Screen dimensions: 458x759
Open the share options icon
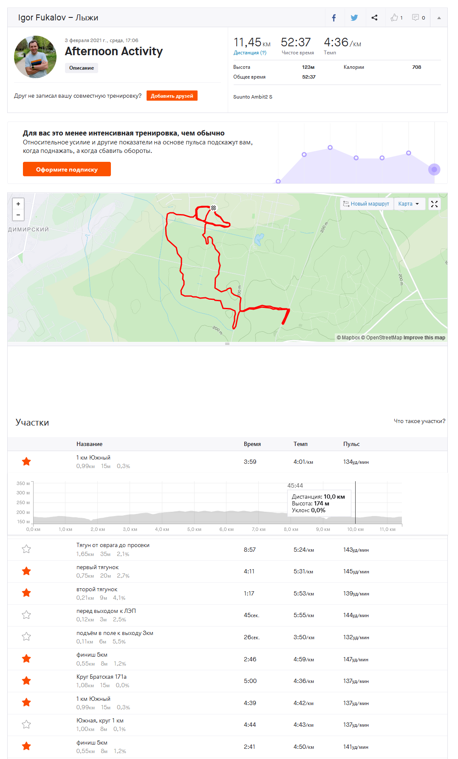click(374, 18)
